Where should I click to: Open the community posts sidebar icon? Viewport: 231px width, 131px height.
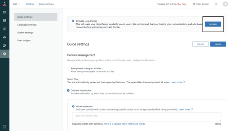coord(5,21)
